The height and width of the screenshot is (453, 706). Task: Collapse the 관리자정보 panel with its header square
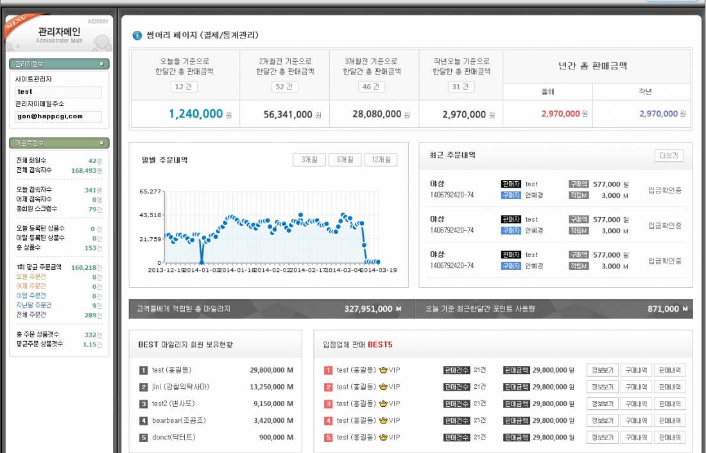point(101,64)
